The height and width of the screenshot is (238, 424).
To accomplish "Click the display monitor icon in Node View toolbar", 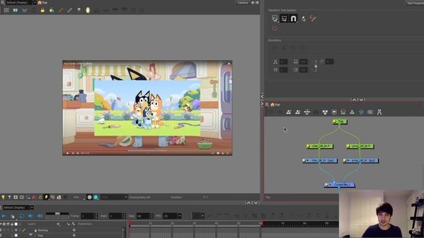I will (334, 112).
